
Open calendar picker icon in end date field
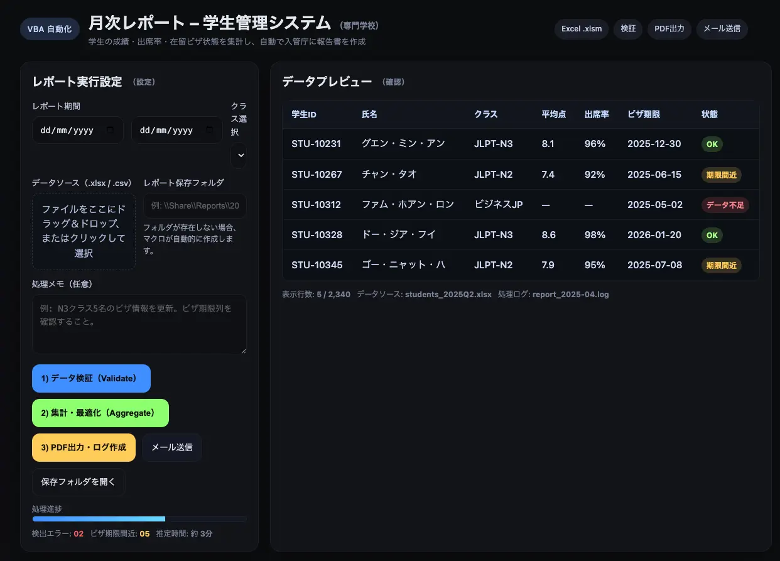(210, 130)
